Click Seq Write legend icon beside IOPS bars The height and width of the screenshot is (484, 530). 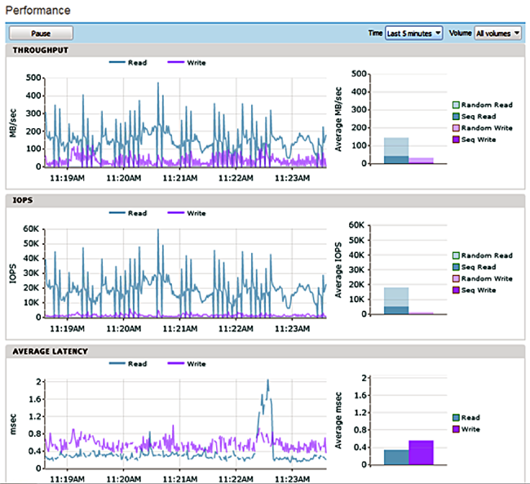[x=457, y=290]
